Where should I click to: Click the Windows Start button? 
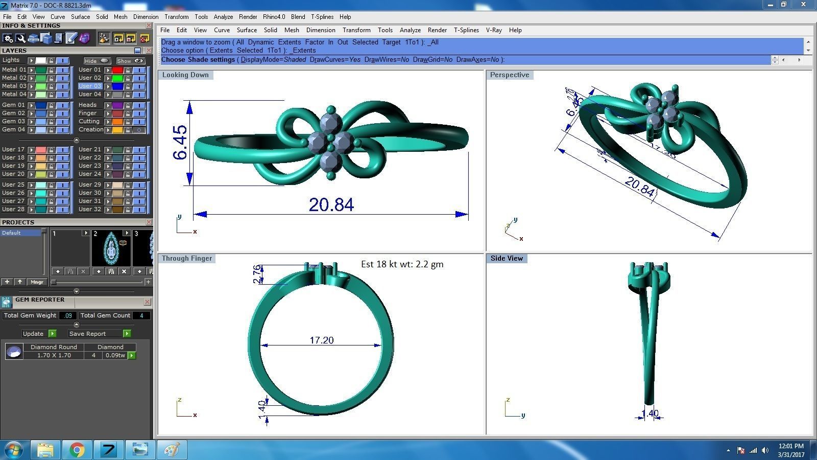pos(13,450)
